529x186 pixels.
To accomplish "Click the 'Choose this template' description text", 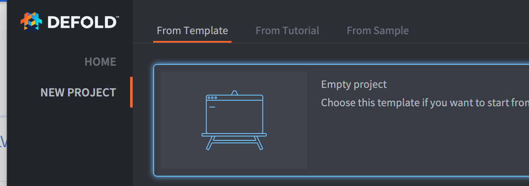I will tap(424, 103).
